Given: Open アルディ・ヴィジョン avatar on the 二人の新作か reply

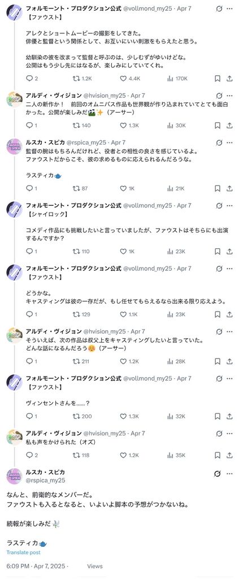Looking at the screenshot, I should click(14, 100).
